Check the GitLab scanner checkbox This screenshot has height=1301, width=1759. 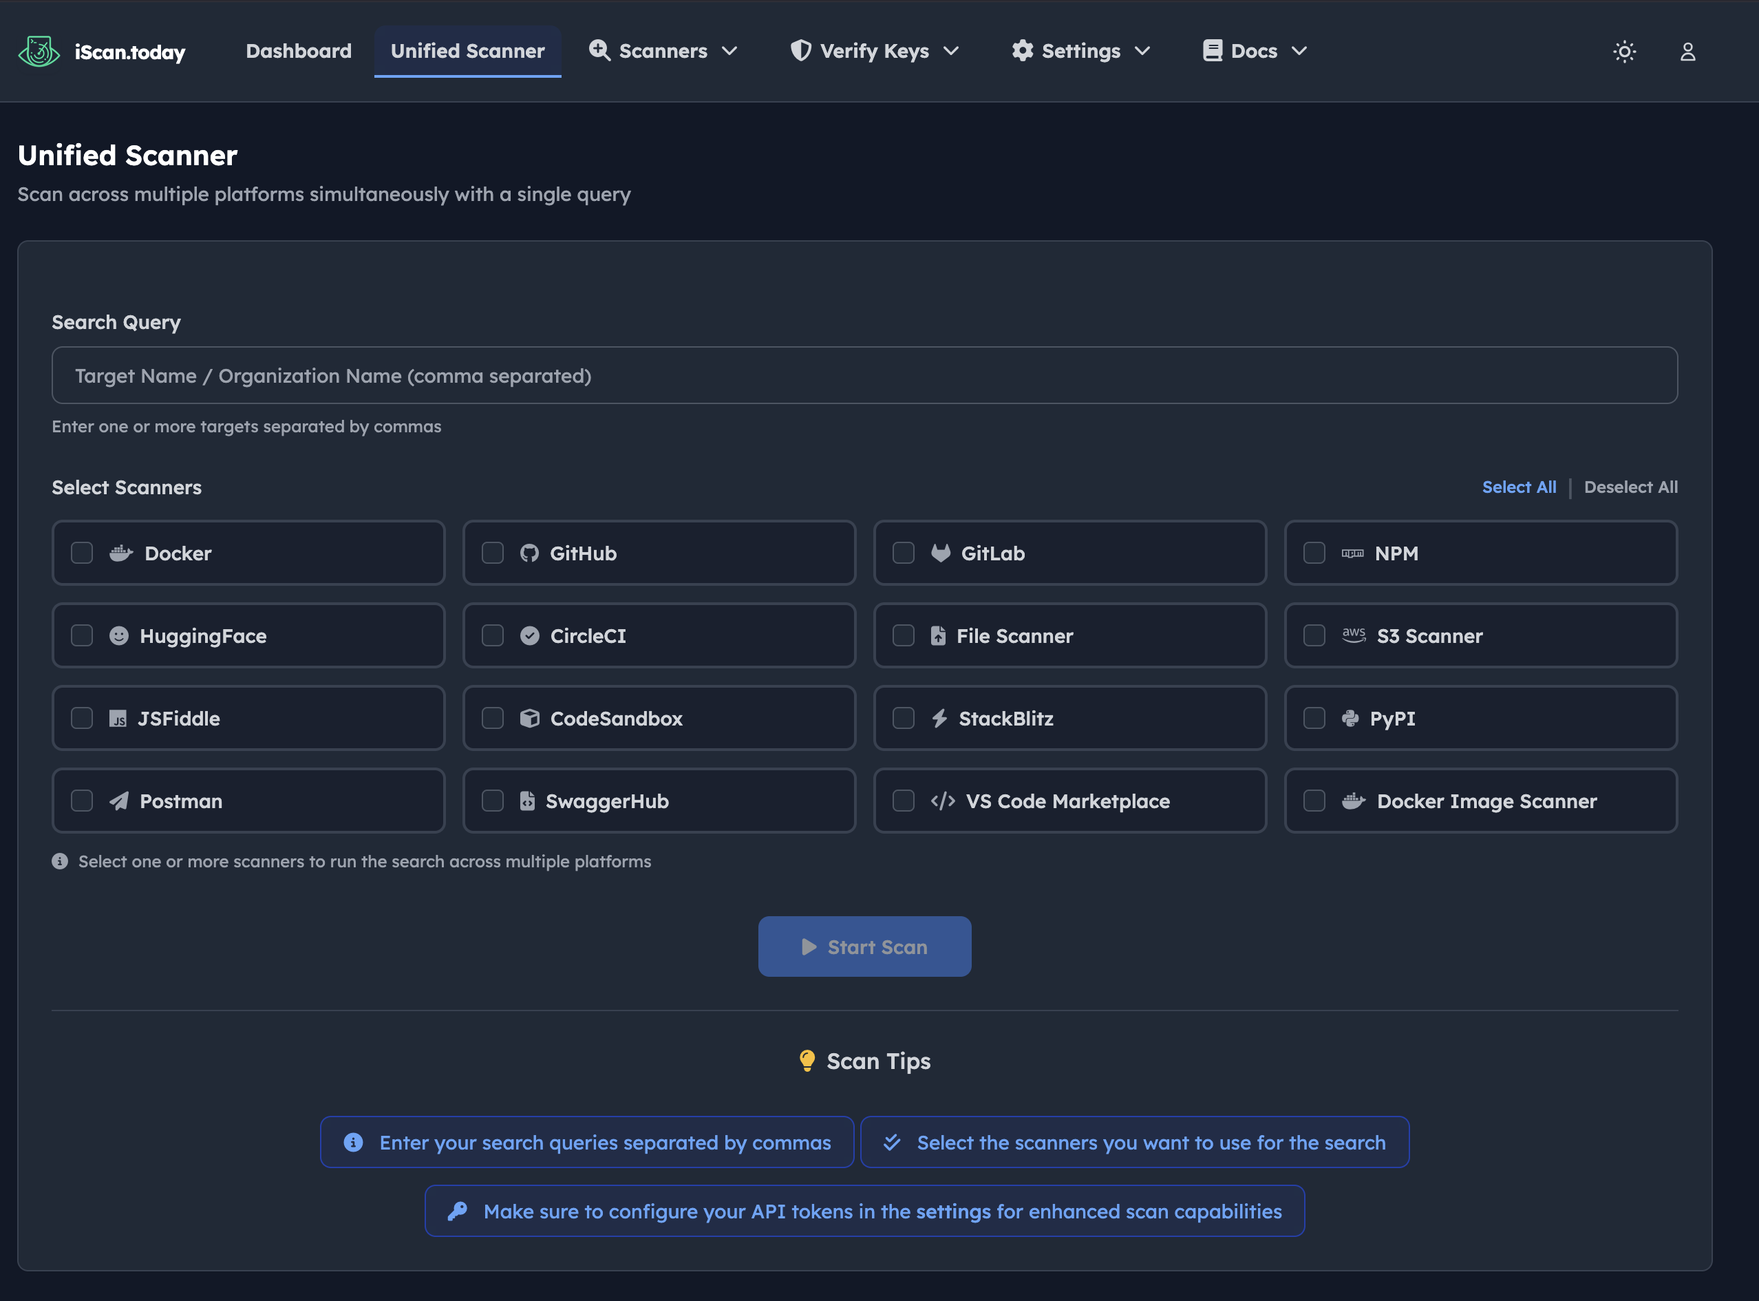903,553
